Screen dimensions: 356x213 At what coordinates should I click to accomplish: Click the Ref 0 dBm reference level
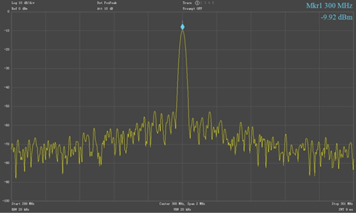(x=19, y=8)
